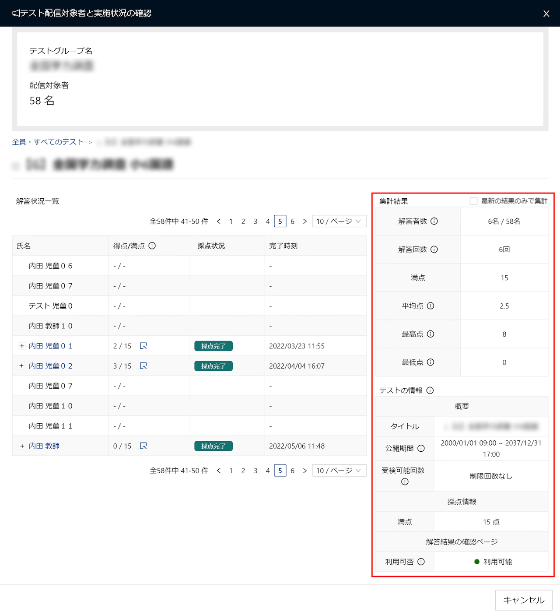The image size is (560, 615).
Task: Open 全員・すべてのテスト breadcrumb link
Action: click(48, 142)
